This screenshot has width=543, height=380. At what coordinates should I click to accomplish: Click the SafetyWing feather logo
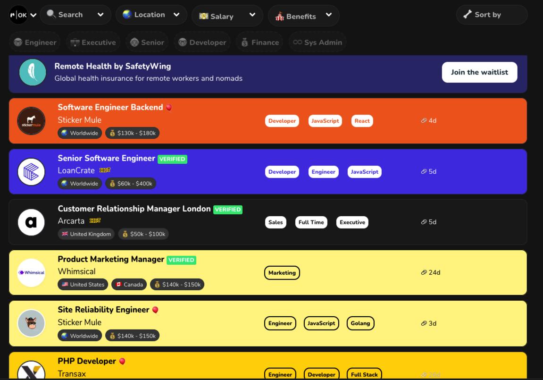pyautogui.click(x=33, y=72)
